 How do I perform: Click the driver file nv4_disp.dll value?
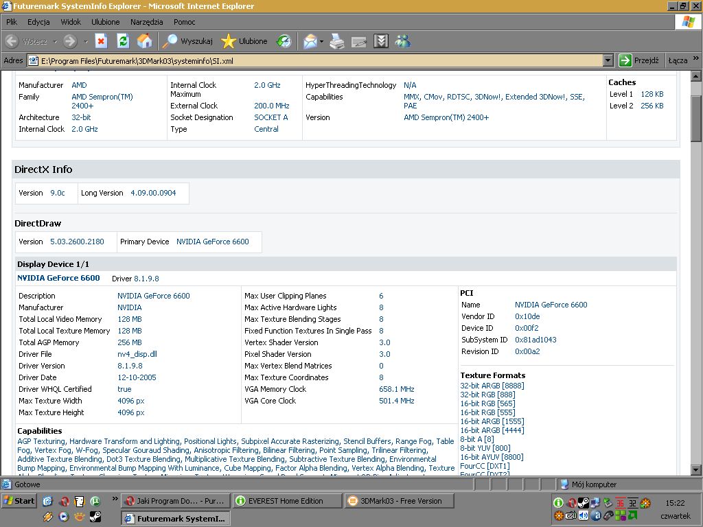pyautogui.click(x=137, y=354)
